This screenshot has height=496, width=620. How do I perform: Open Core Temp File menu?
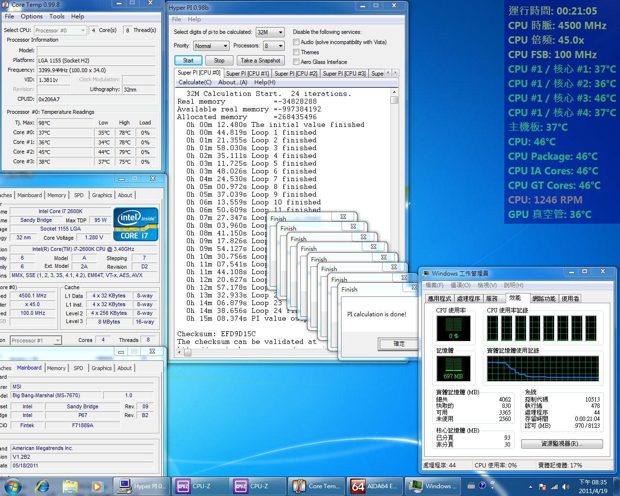click(9, 16)
